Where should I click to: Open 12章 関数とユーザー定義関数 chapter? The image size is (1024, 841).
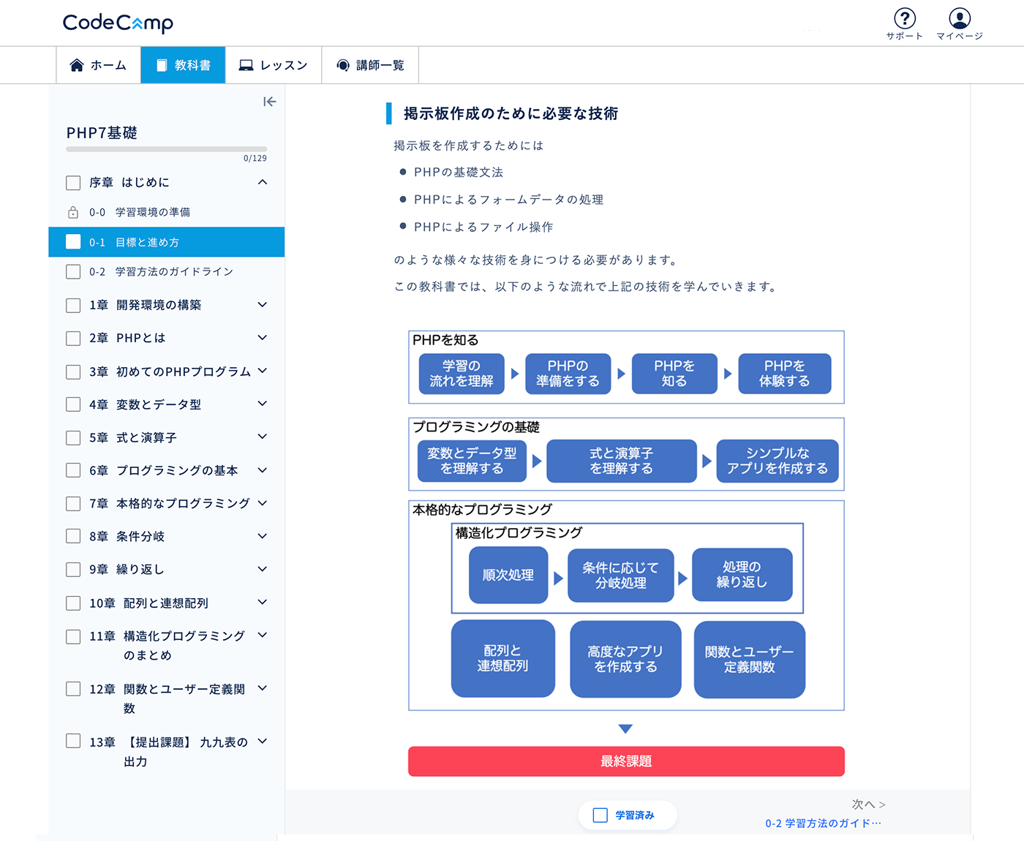pyautogui.click(x=167, y=698)
